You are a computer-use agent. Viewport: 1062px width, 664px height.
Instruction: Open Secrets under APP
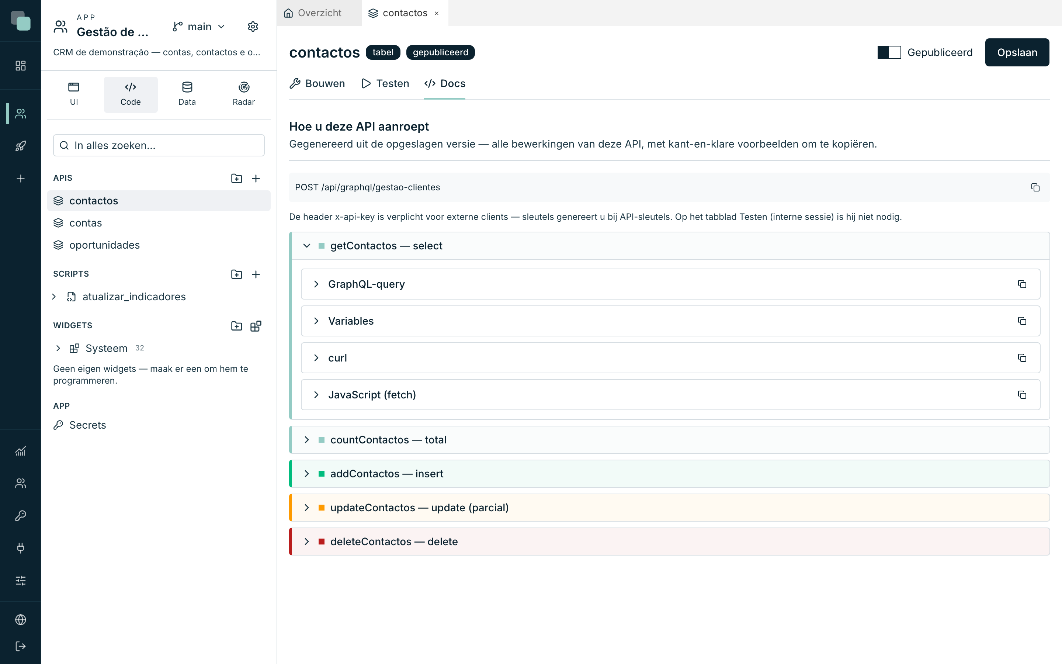tap(159, 425)
